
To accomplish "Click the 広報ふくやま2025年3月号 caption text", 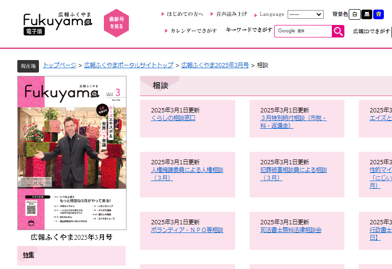I will pos(72,237).
